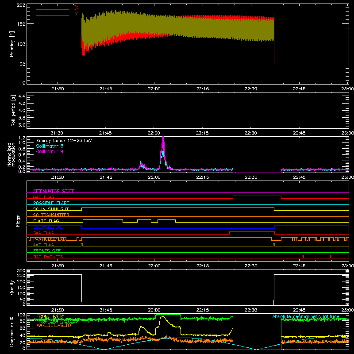Click the 300 tick on Quality axis

tap(21, 271)
